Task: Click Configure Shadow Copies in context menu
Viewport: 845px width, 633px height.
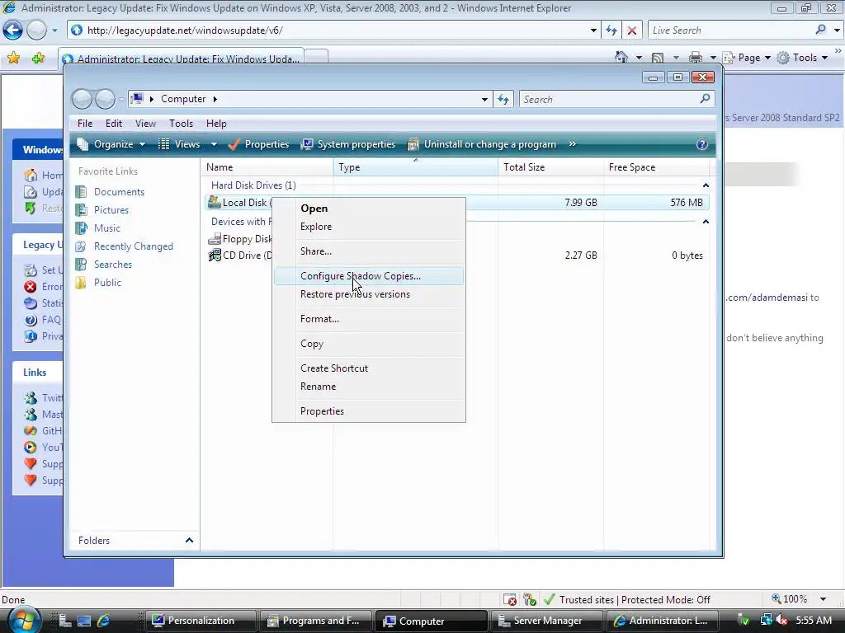Action: pos(369,276)
